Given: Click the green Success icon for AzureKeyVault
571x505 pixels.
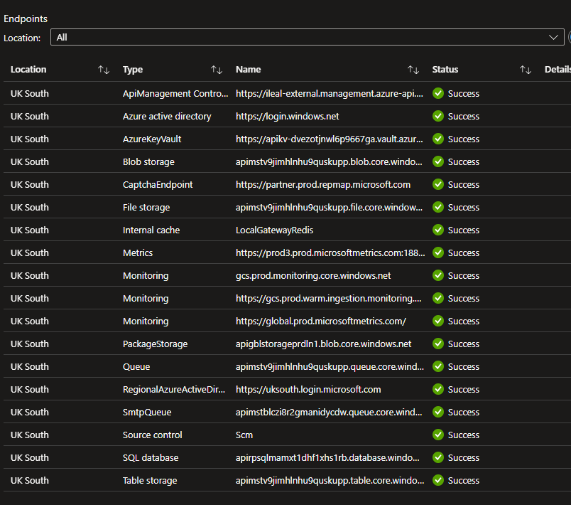Looking at the screenshot, I should (438, 139).
